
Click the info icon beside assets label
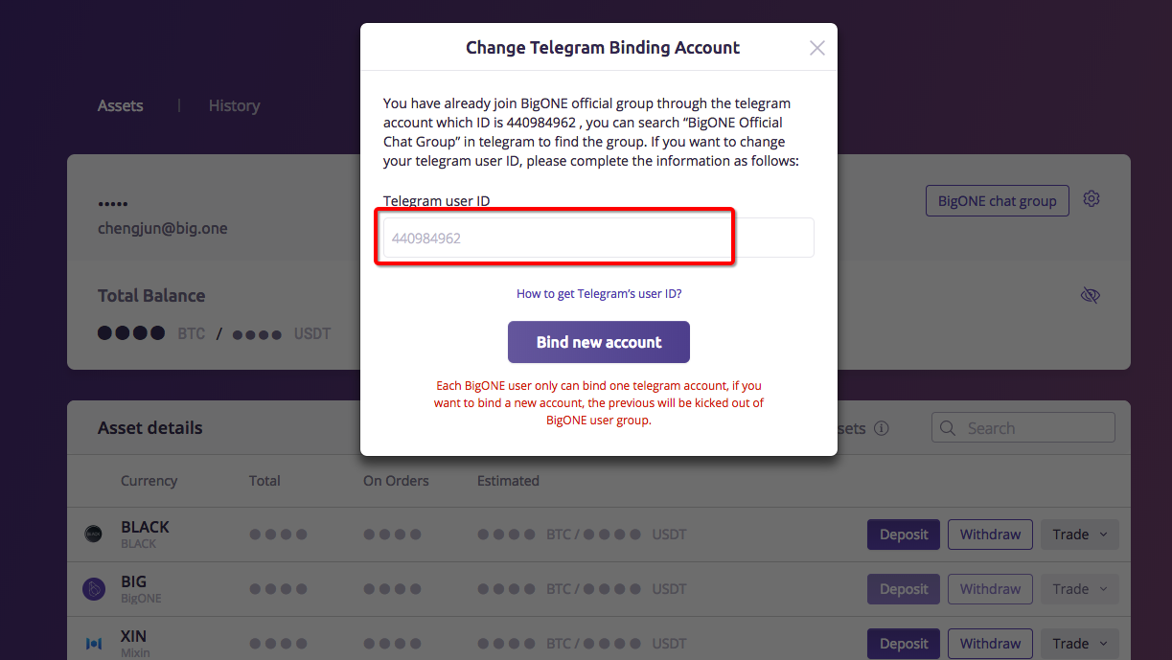pyautogui.click(x=882, y=428)
